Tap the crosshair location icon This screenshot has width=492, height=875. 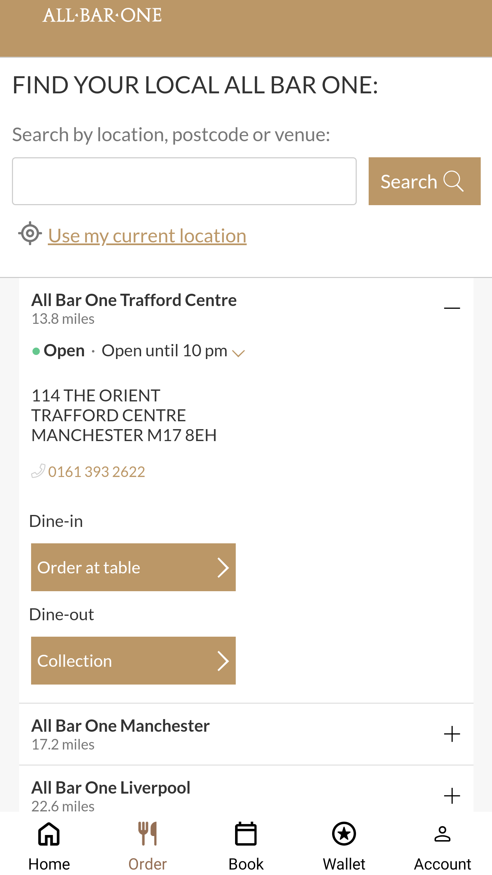(30, 234)
